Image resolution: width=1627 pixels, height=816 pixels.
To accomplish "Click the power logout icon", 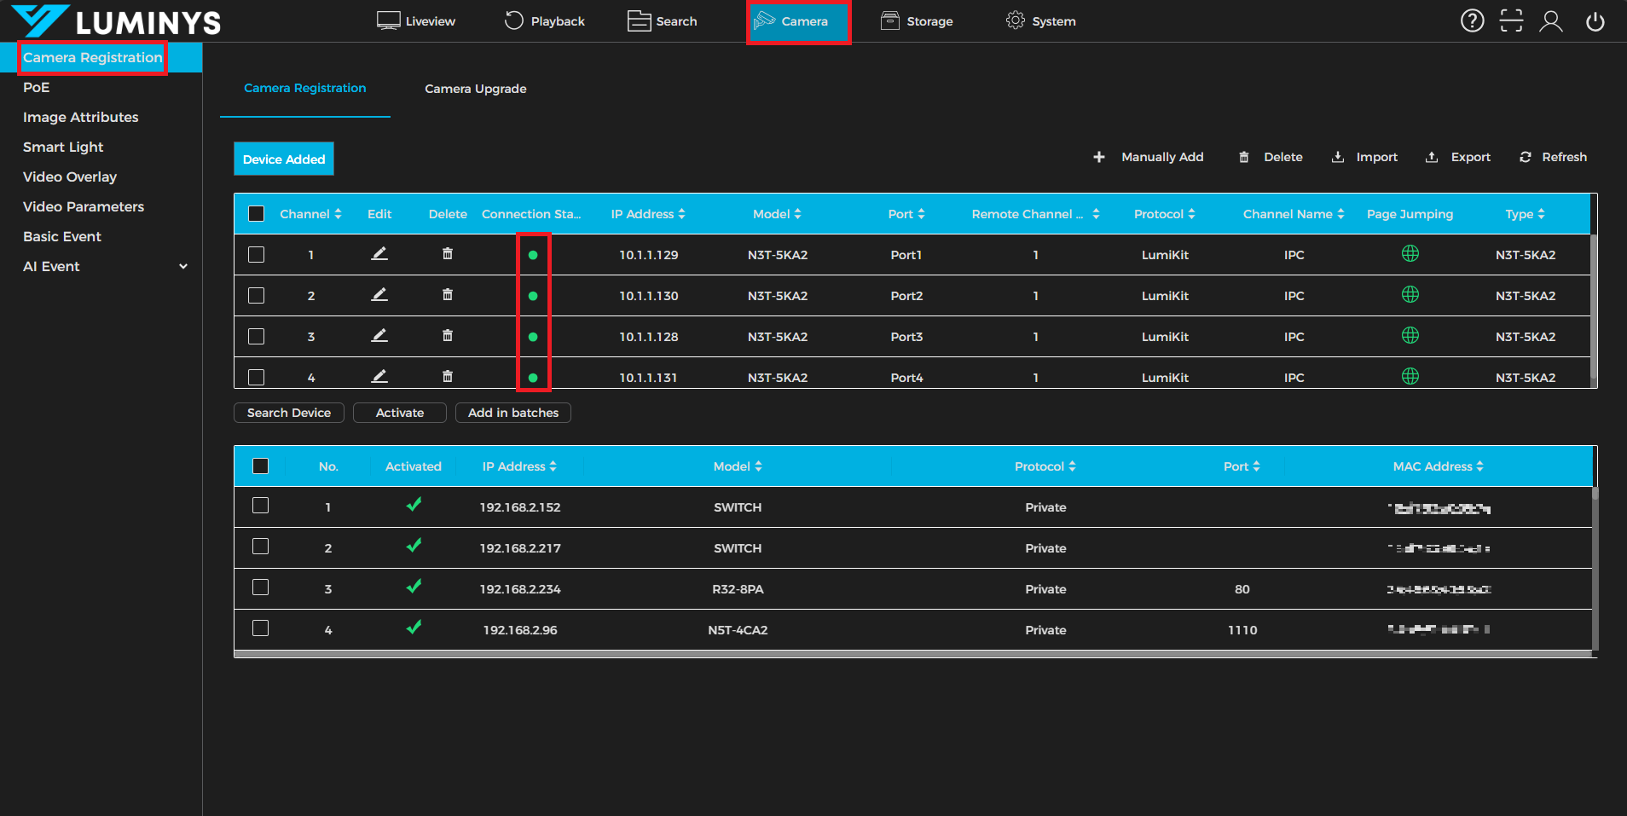I will click(x=1595, y=20).
